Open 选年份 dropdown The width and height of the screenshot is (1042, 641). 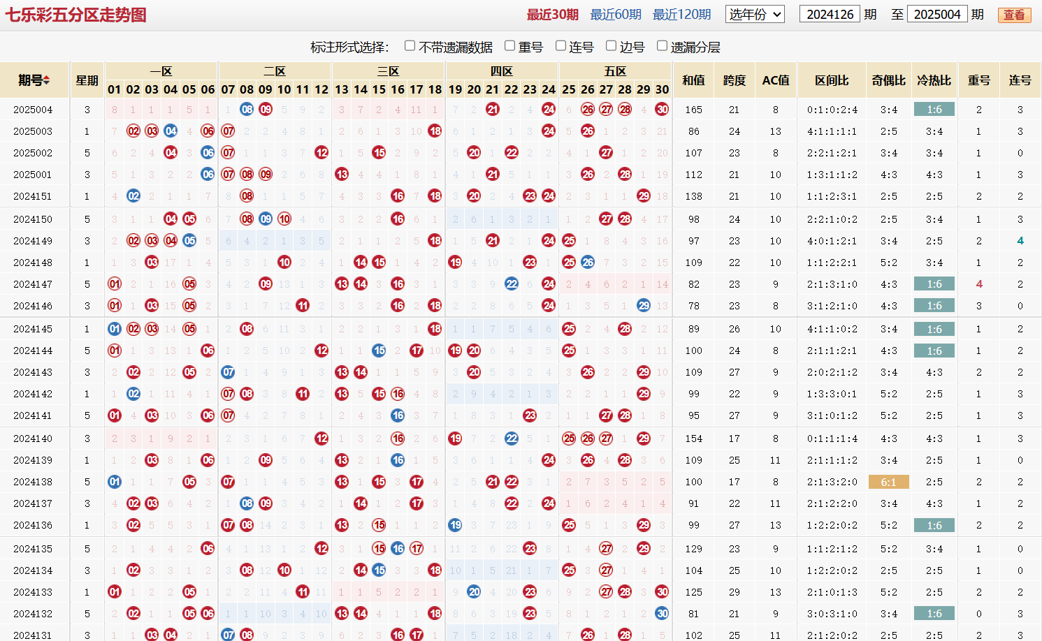[755, 14]
